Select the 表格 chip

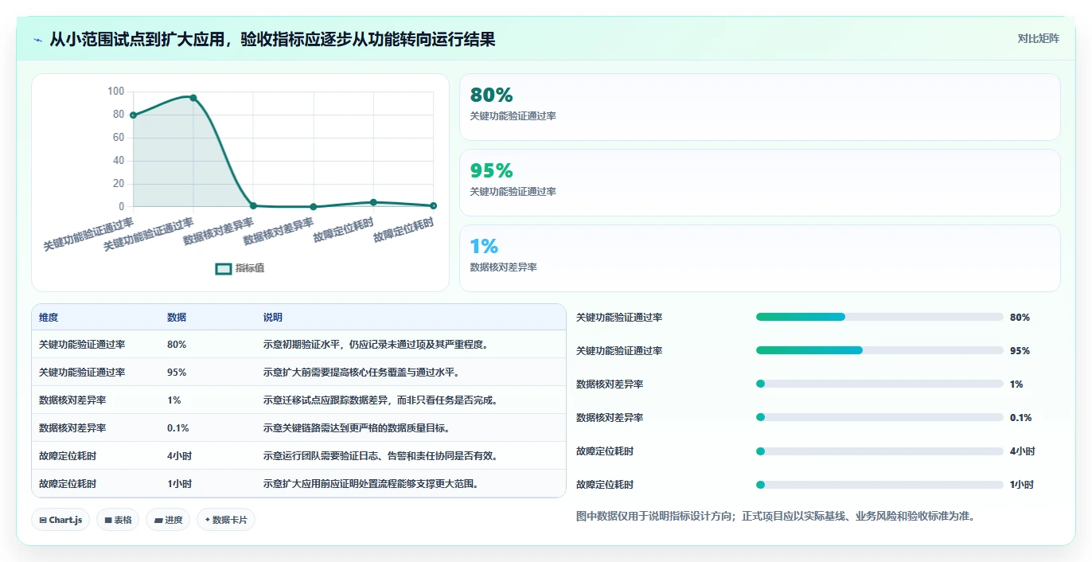pos(118,520)
